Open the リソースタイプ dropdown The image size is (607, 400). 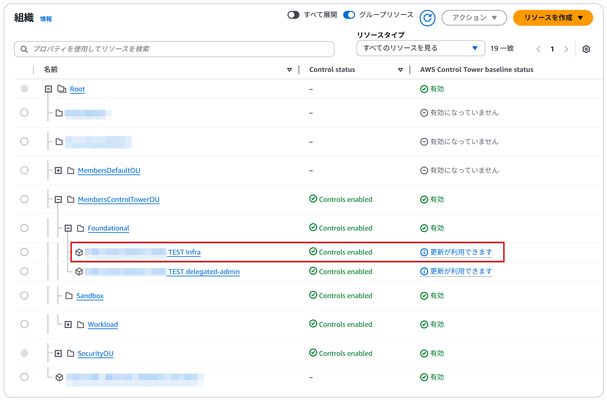[420, 48]
